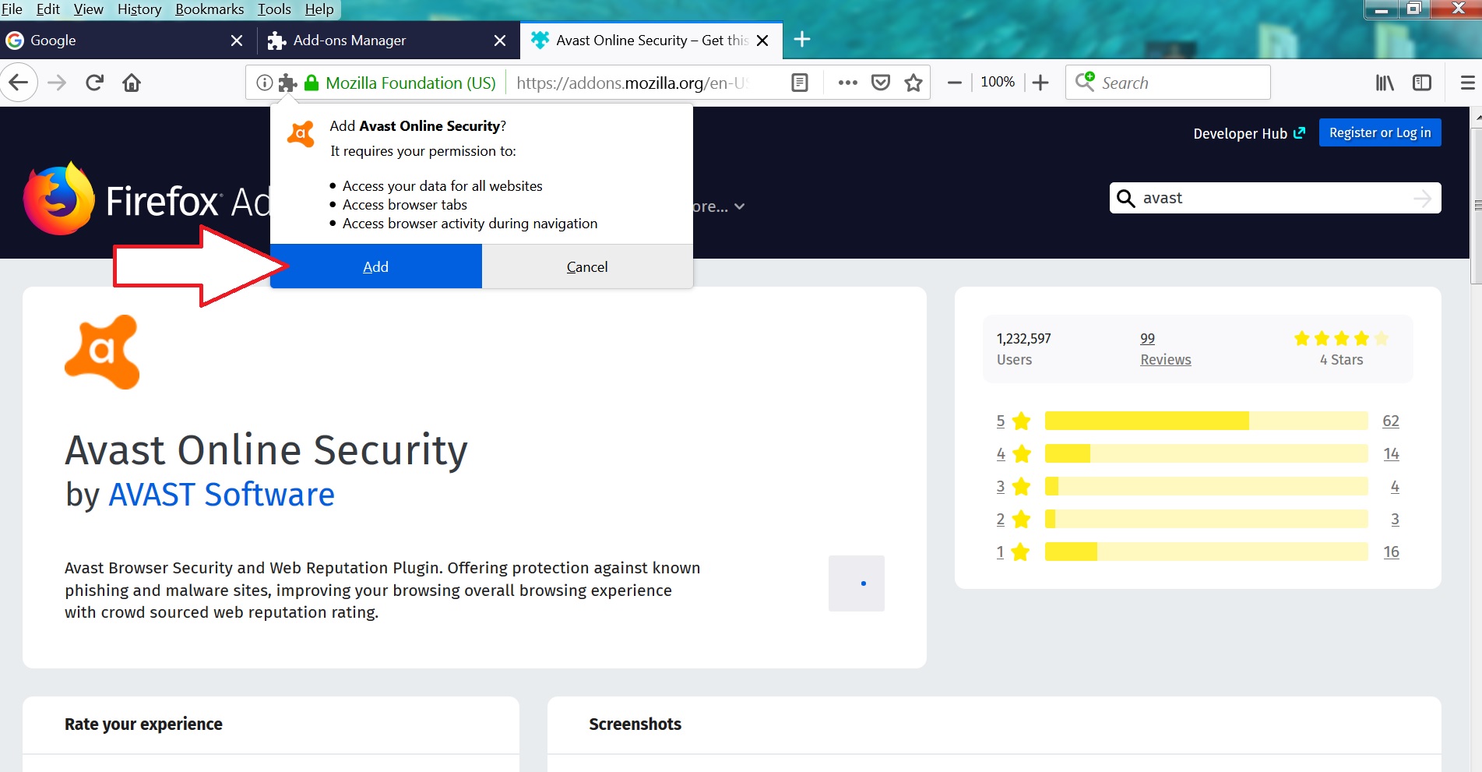Screen dimensions: 1482x772
Task: Open the Library icon
Action: pyautogui.click(x=1385, y=83)
